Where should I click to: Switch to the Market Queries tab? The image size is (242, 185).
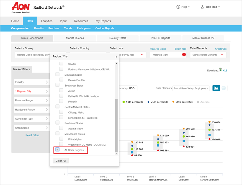click(x=75, y=38)
